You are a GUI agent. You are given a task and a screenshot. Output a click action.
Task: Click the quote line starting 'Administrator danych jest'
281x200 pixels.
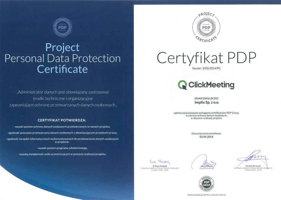tap(63, 92)
